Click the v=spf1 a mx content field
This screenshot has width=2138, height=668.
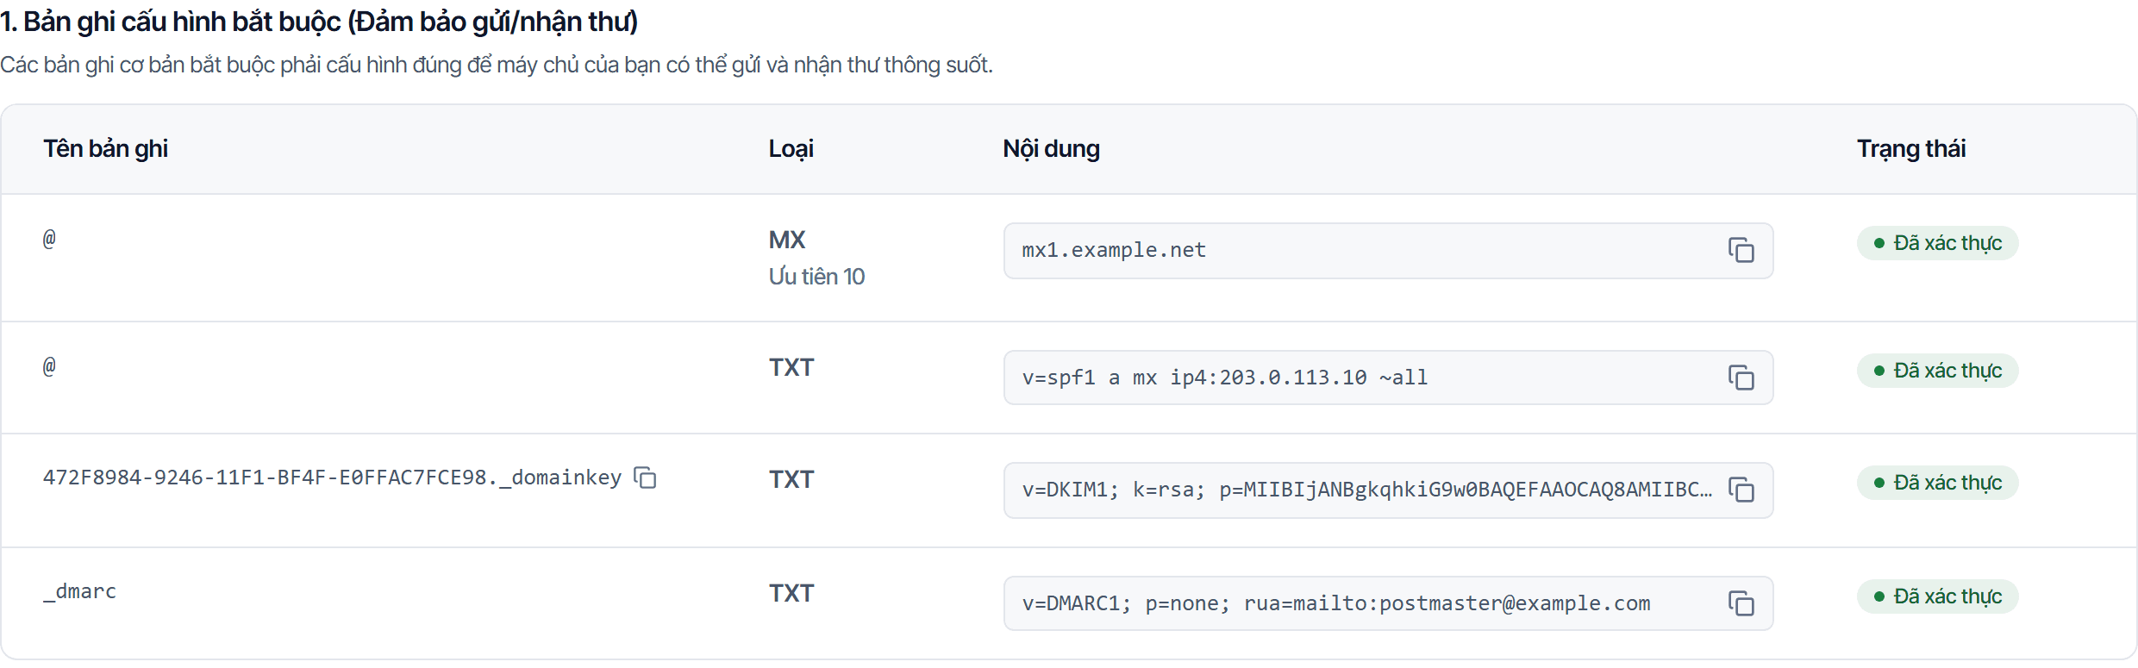[x=1388, y=378]
